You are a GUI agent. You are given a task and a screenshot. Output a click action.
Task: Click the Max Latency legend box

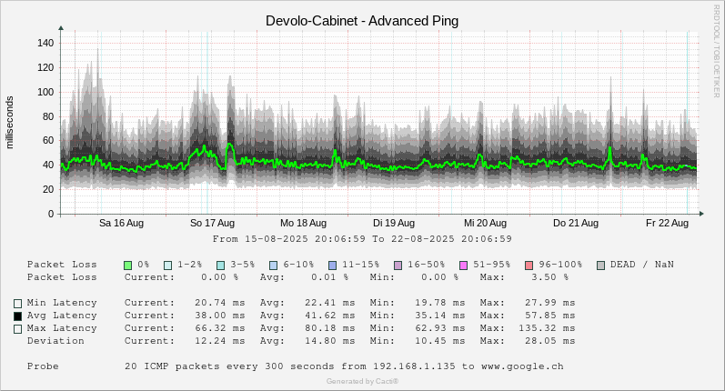click(17, 329)
